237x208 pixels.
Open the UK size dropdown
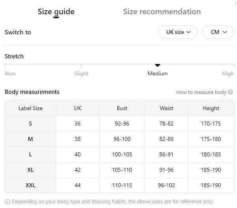pos(178,32)
